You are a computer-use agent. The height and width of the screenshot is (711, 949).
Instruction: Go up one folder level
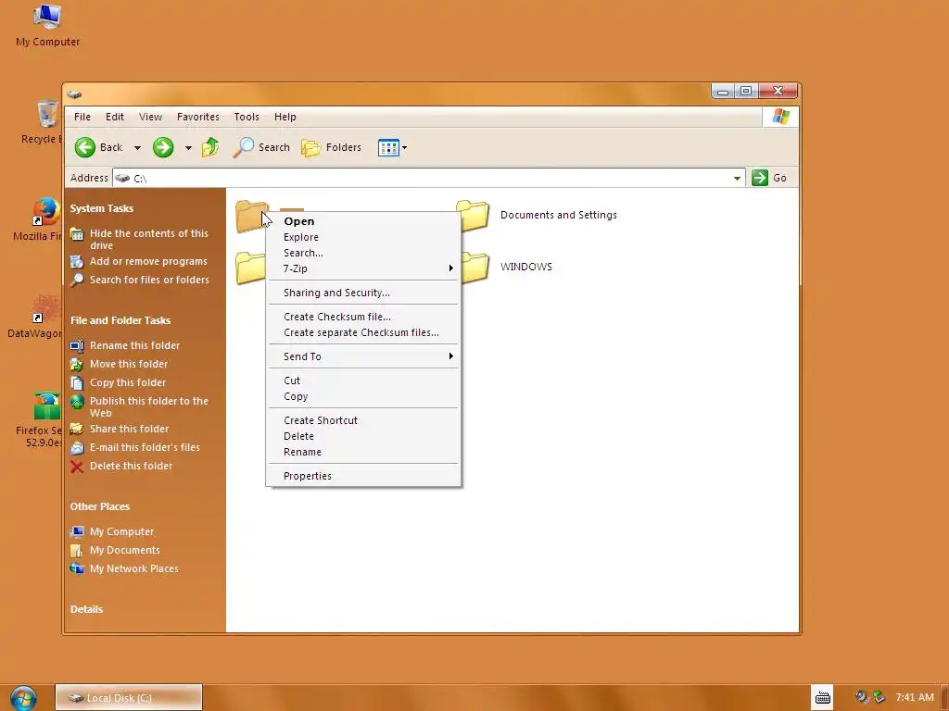(210, 147)
